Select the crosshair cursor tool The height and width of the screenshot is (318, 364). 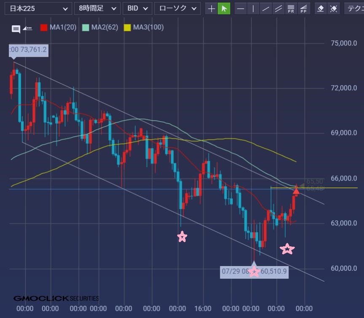pos(211,9)
